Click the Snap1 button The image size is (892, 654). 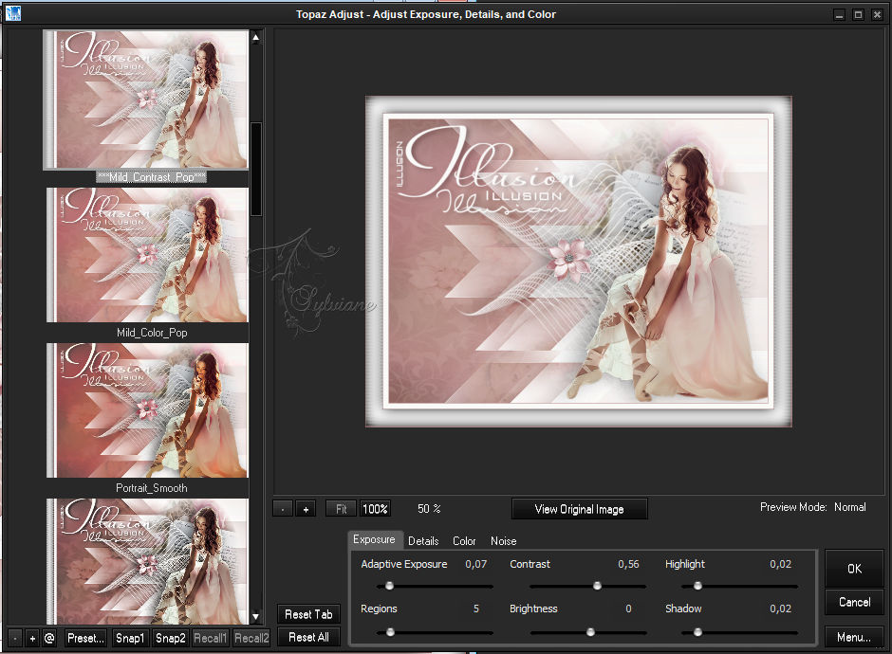(130, 638)
